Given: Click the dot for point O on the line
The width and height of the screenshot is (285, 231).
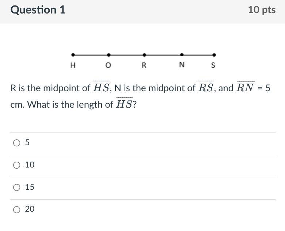Looking at the screenshot, I should (109, 55).
